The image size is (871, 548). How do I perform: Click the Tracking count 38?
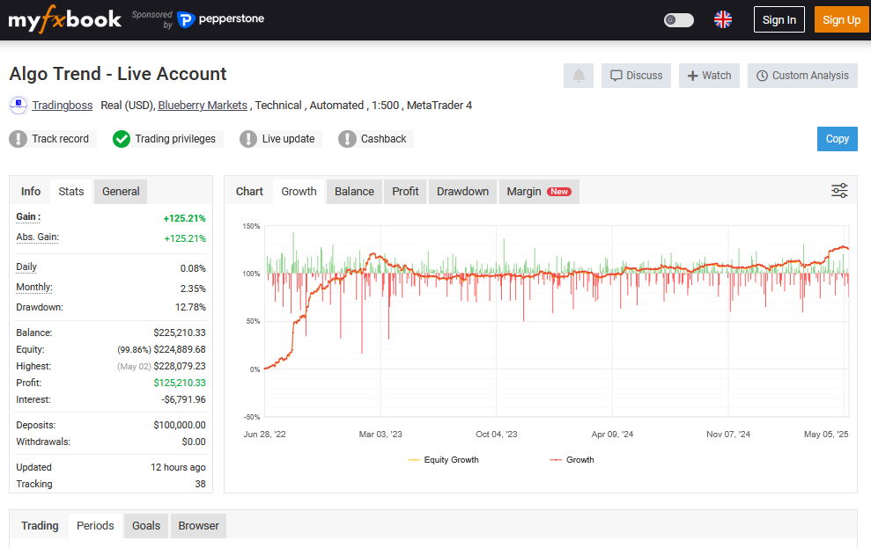[x=200, y=484]
